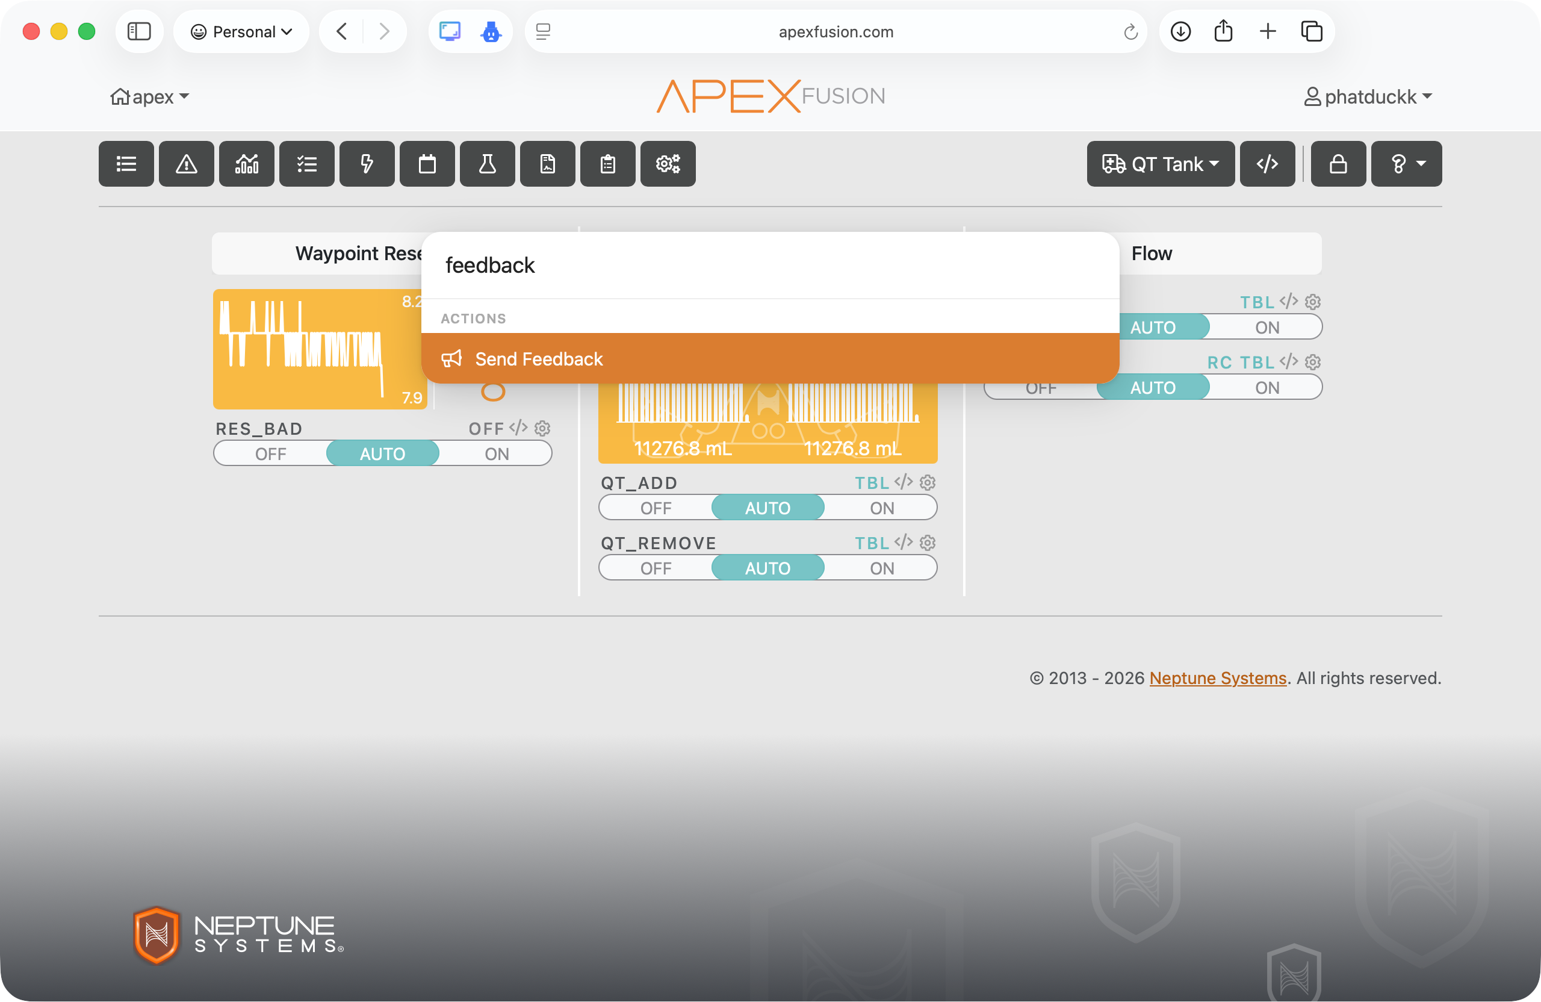The image size is (1541, 1002).
Task: Open RES_BAD gear settings icon
Action: click(x=542, y=428)
